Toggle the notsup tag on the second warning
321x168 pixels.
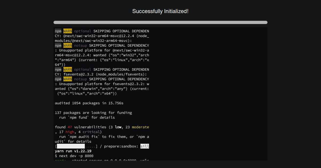(x=81, y=45)
